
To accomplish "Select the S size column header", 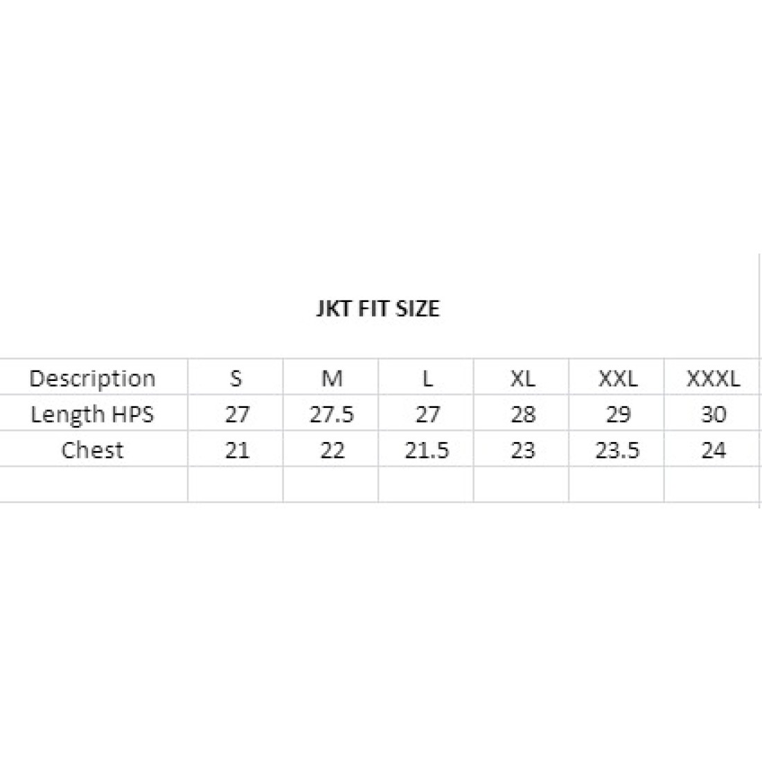I will tap(236, 378).
